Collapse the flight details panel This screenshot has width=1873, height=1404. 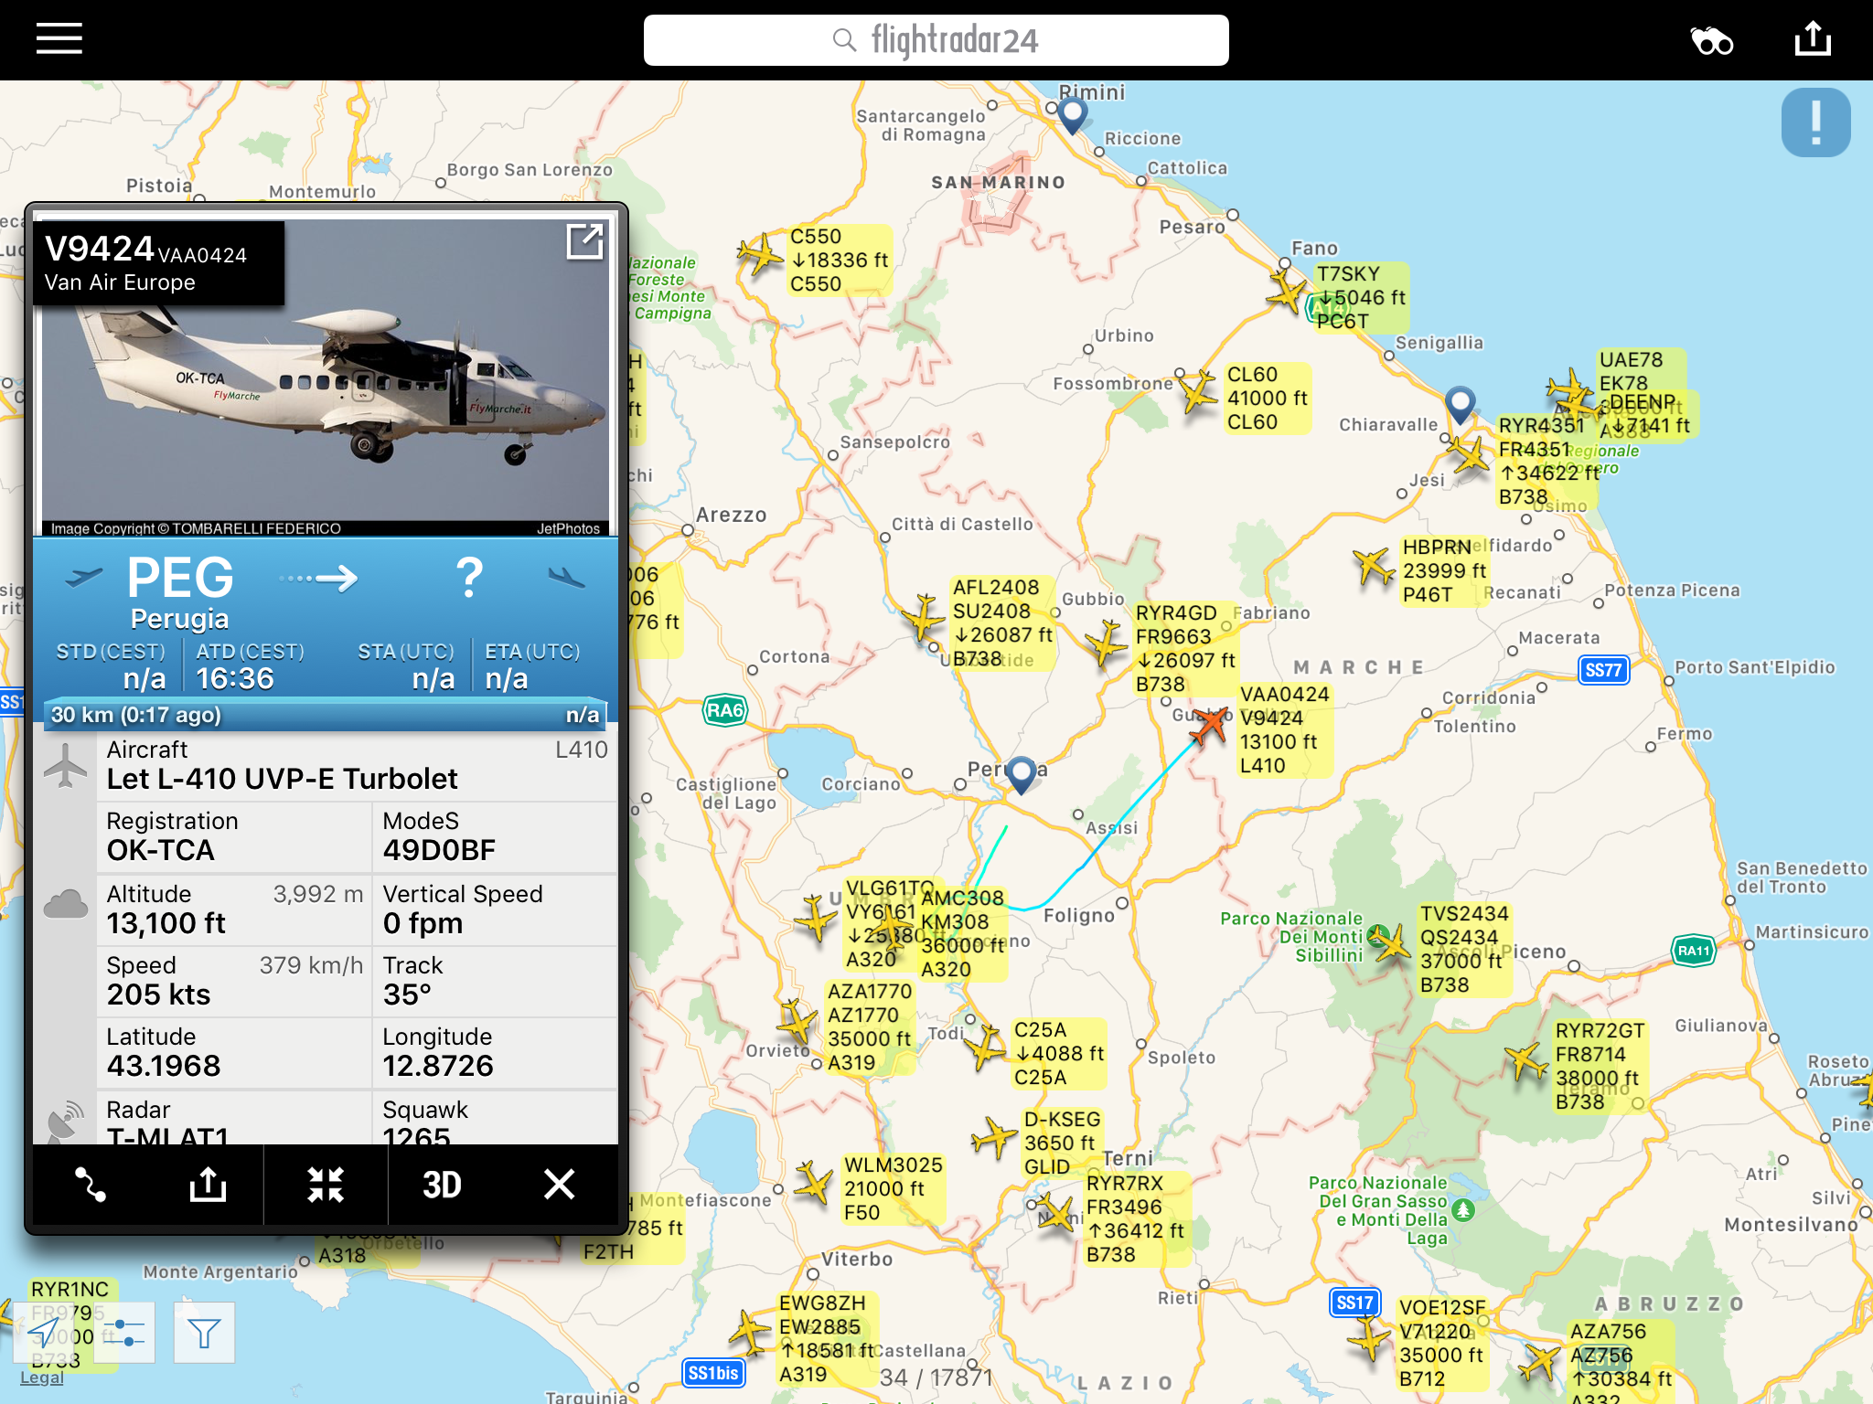tap(326, 1184)
